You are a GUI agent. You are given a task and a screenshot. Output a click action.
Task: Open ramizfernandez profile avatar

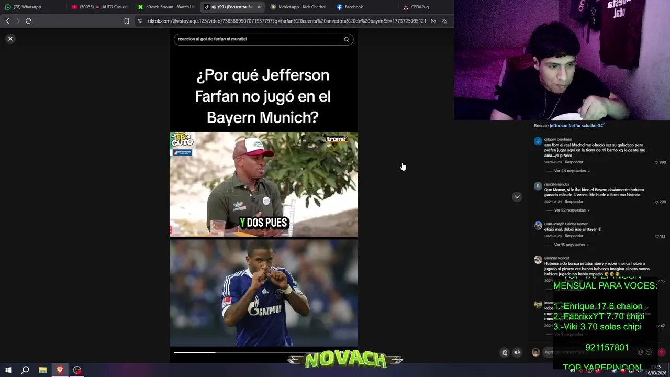point(538,186)
